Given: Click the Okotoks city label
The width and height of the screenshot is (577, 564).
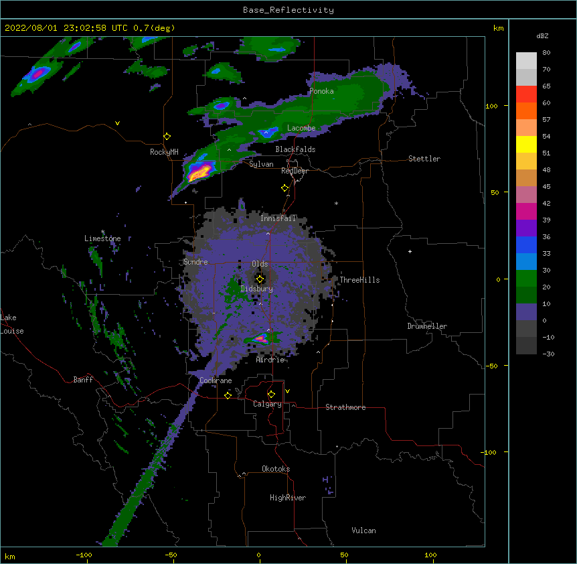Looking at the screenshot, I should pyautogui.click(x=276, y=469).
